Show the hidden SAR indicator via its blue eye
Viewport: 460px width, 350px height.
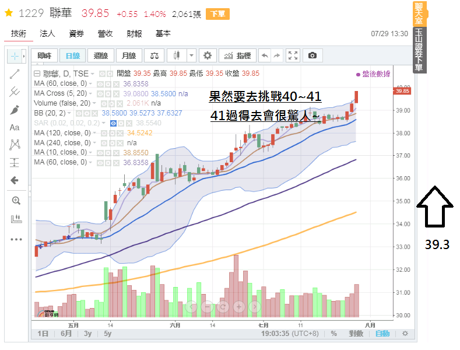pyautogui.click(x=113, y=123)
